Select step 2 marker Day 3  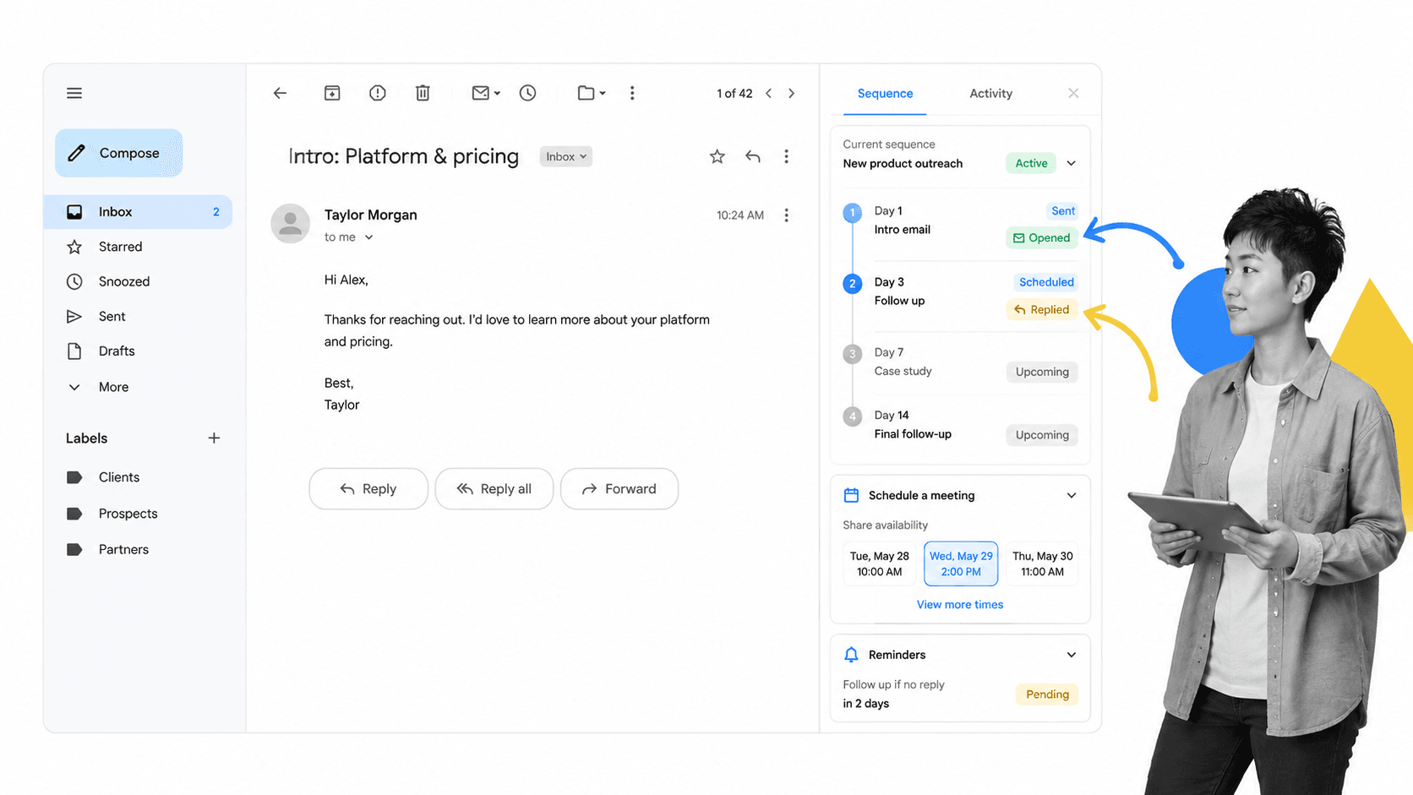coord(853,283)
